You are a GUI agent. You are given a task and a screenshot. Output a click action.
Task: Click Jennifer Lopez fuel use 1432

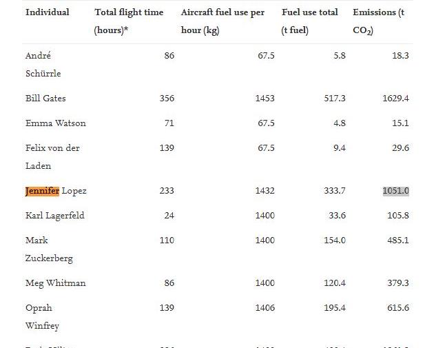(265, 191)
